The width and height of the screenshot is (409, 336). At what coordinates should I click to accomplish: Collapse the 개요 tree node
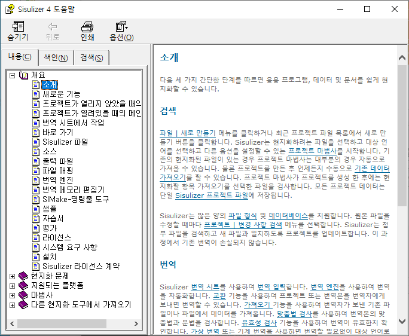(12, 75)
